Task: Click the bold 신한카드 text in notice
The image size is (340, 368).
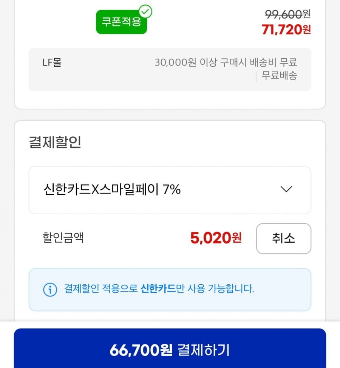Action: point(158,289)
